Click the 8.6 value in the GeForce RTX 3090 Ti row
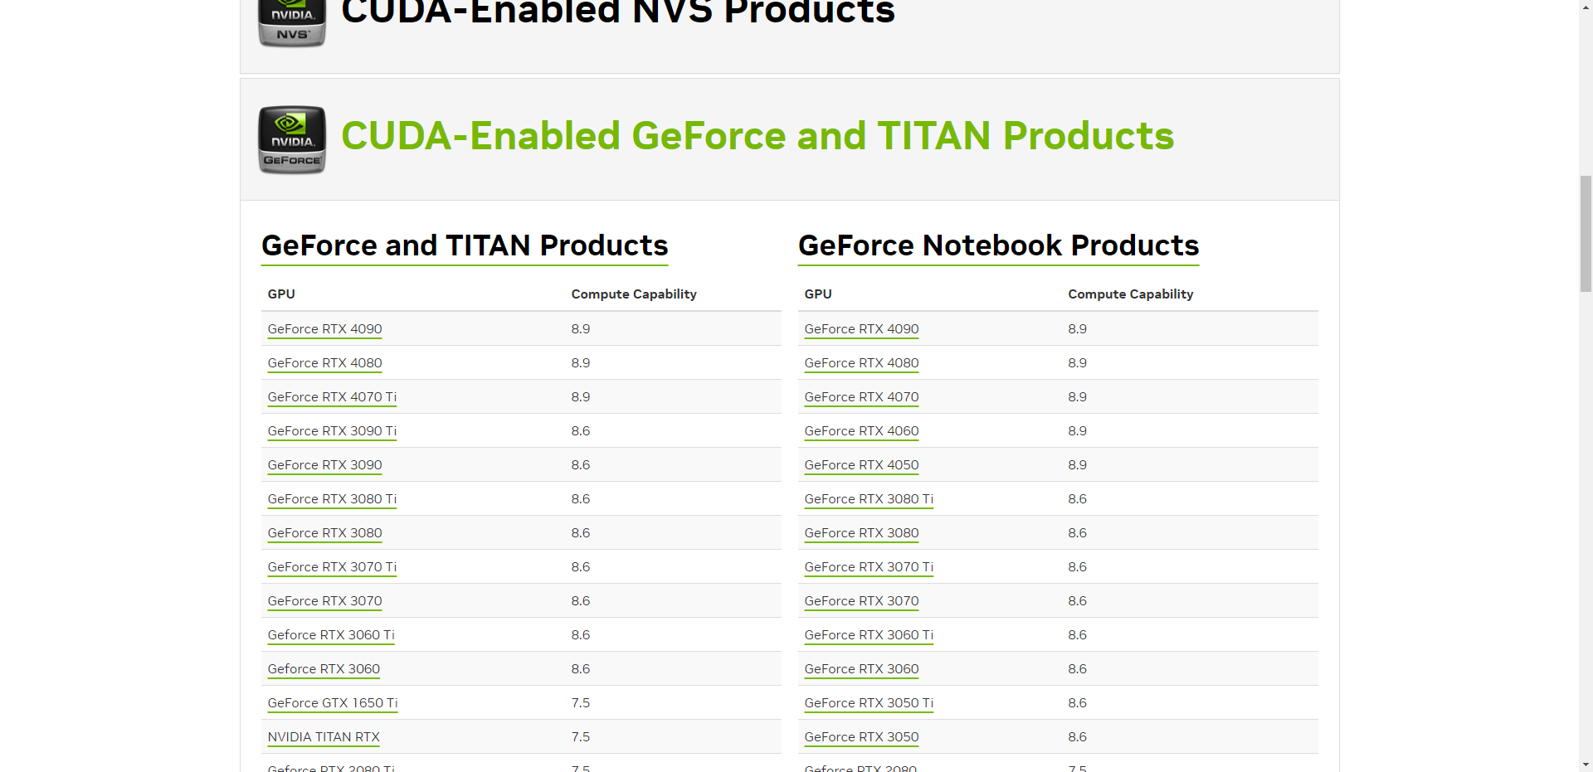The image size is (1593, 772). [581, 430]
